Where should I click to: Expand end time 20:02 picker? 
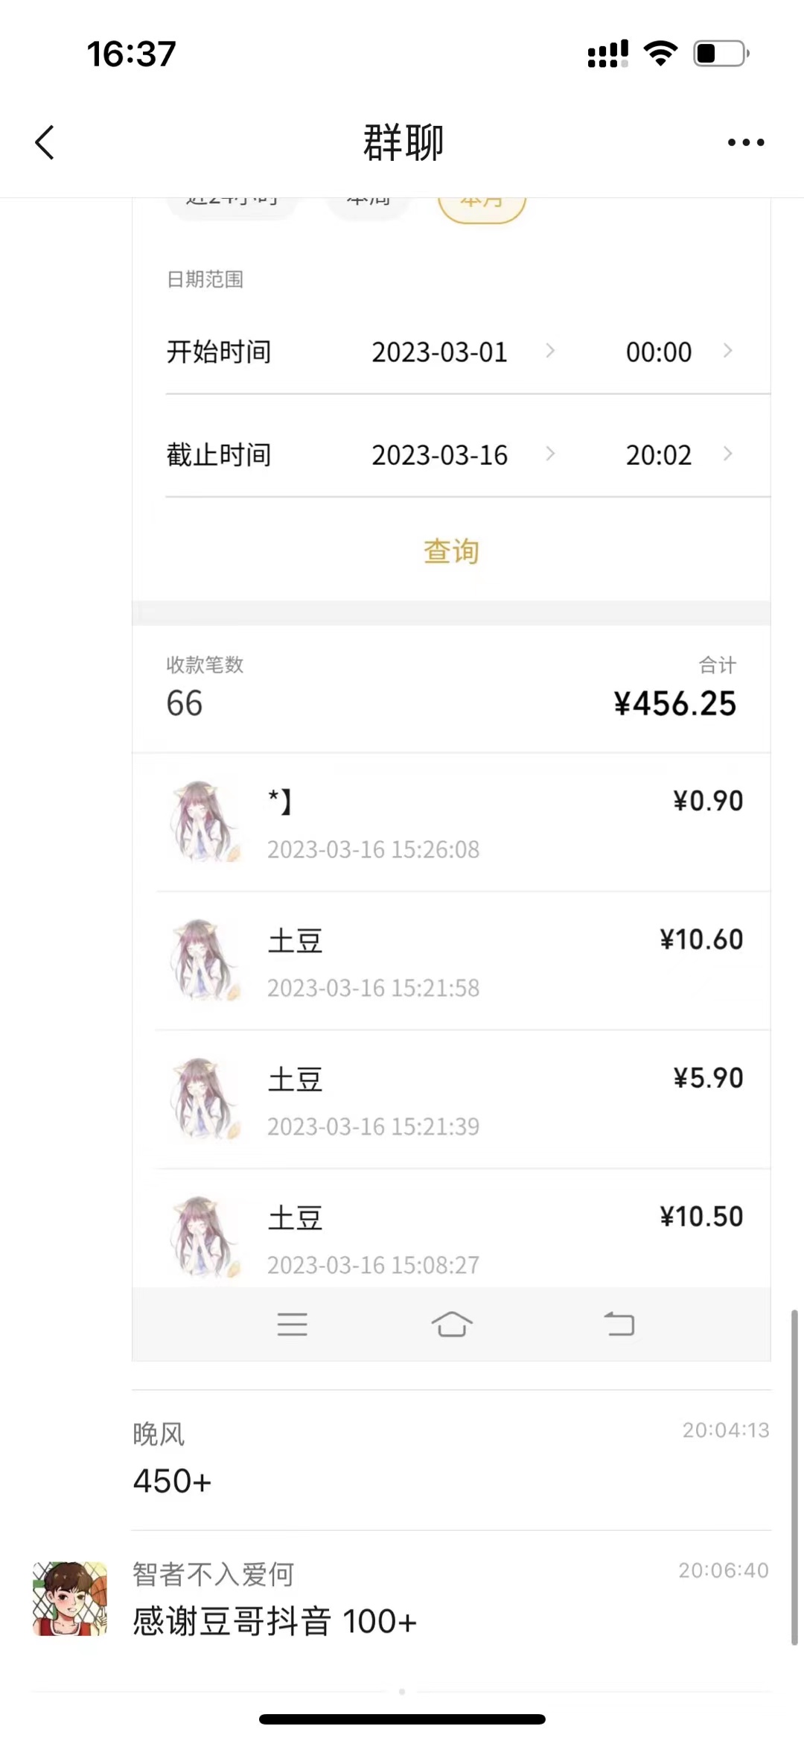tap(677, 454)
